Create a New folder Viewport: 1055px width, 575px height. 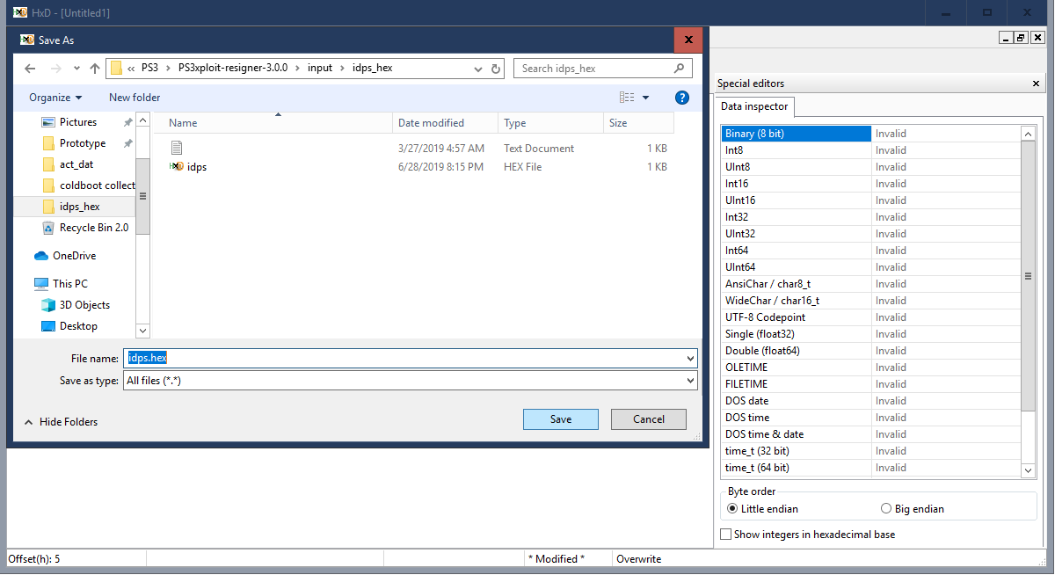135,98
